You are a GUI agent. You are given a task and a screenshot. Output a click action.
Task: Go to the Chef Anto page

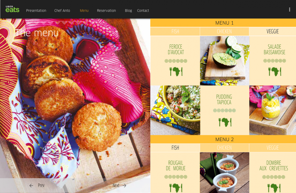tap(62, 11)
